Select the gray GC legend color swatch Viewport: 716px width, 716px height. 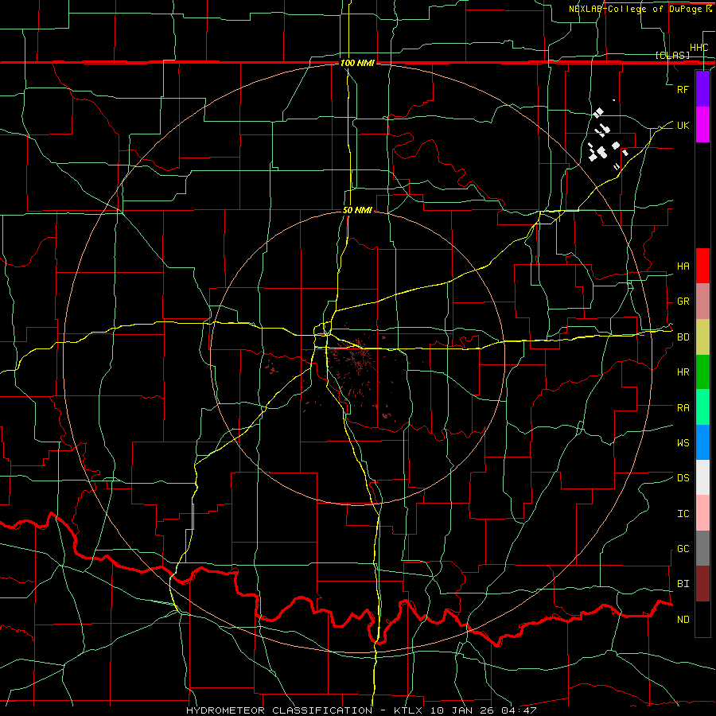coord(702,548)
